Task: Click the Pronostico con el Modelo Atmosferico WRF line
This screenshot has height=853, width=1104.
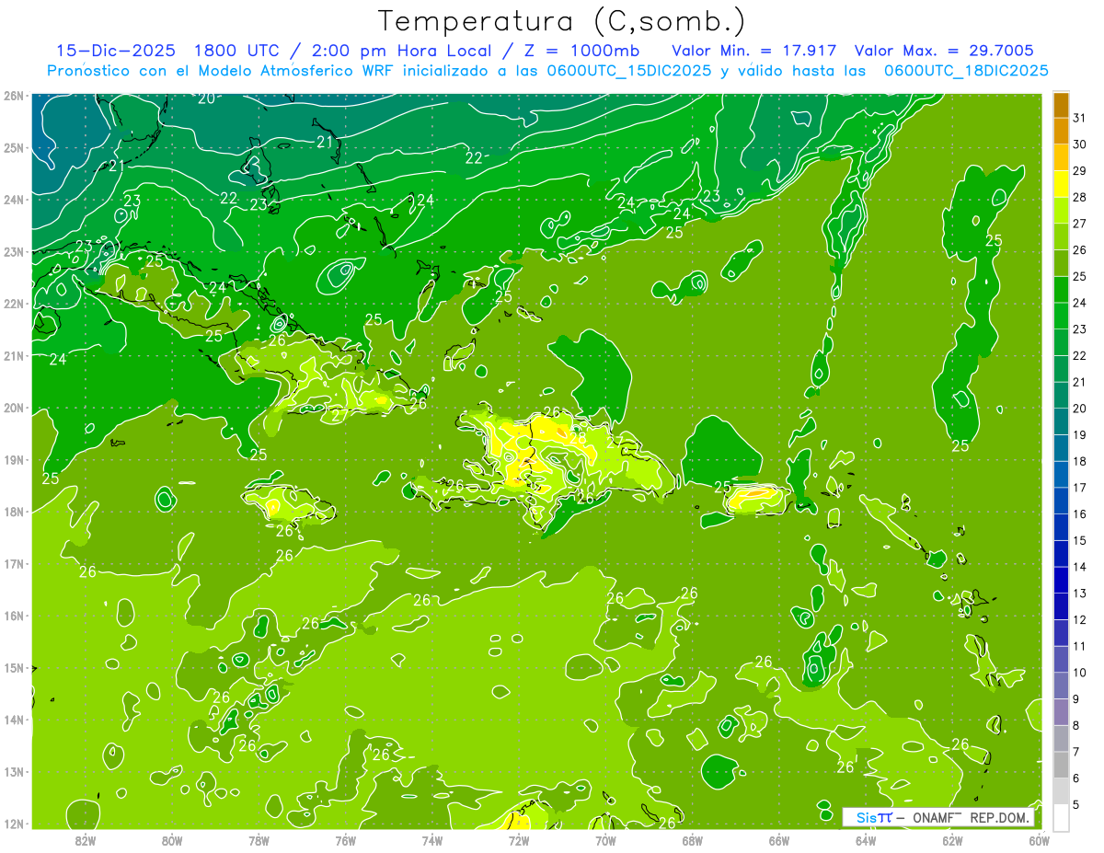Action: tap(548, 71)
